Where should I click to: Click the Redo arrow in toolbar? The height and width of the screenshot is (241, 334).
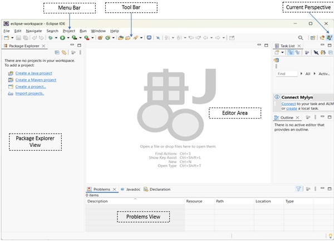(x=41, y=38)
